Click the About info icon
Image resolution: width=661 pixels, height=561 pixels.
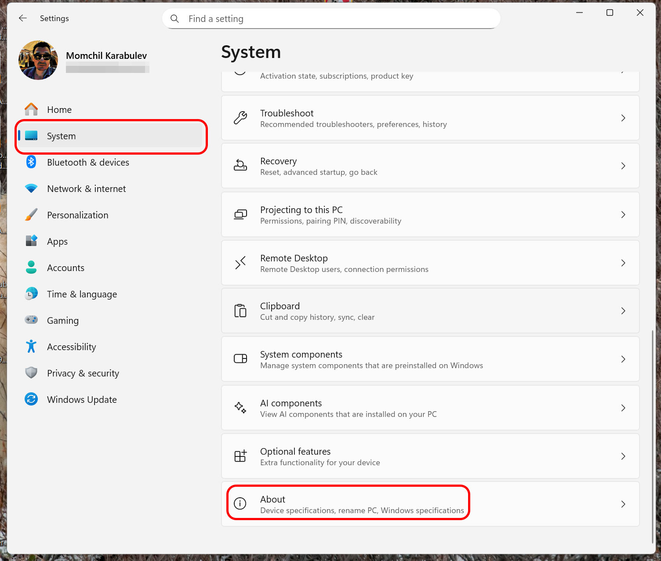240,503
